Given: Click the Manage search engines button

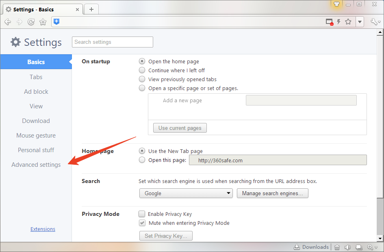Looking at the screenshot, I should coord(272,193).
